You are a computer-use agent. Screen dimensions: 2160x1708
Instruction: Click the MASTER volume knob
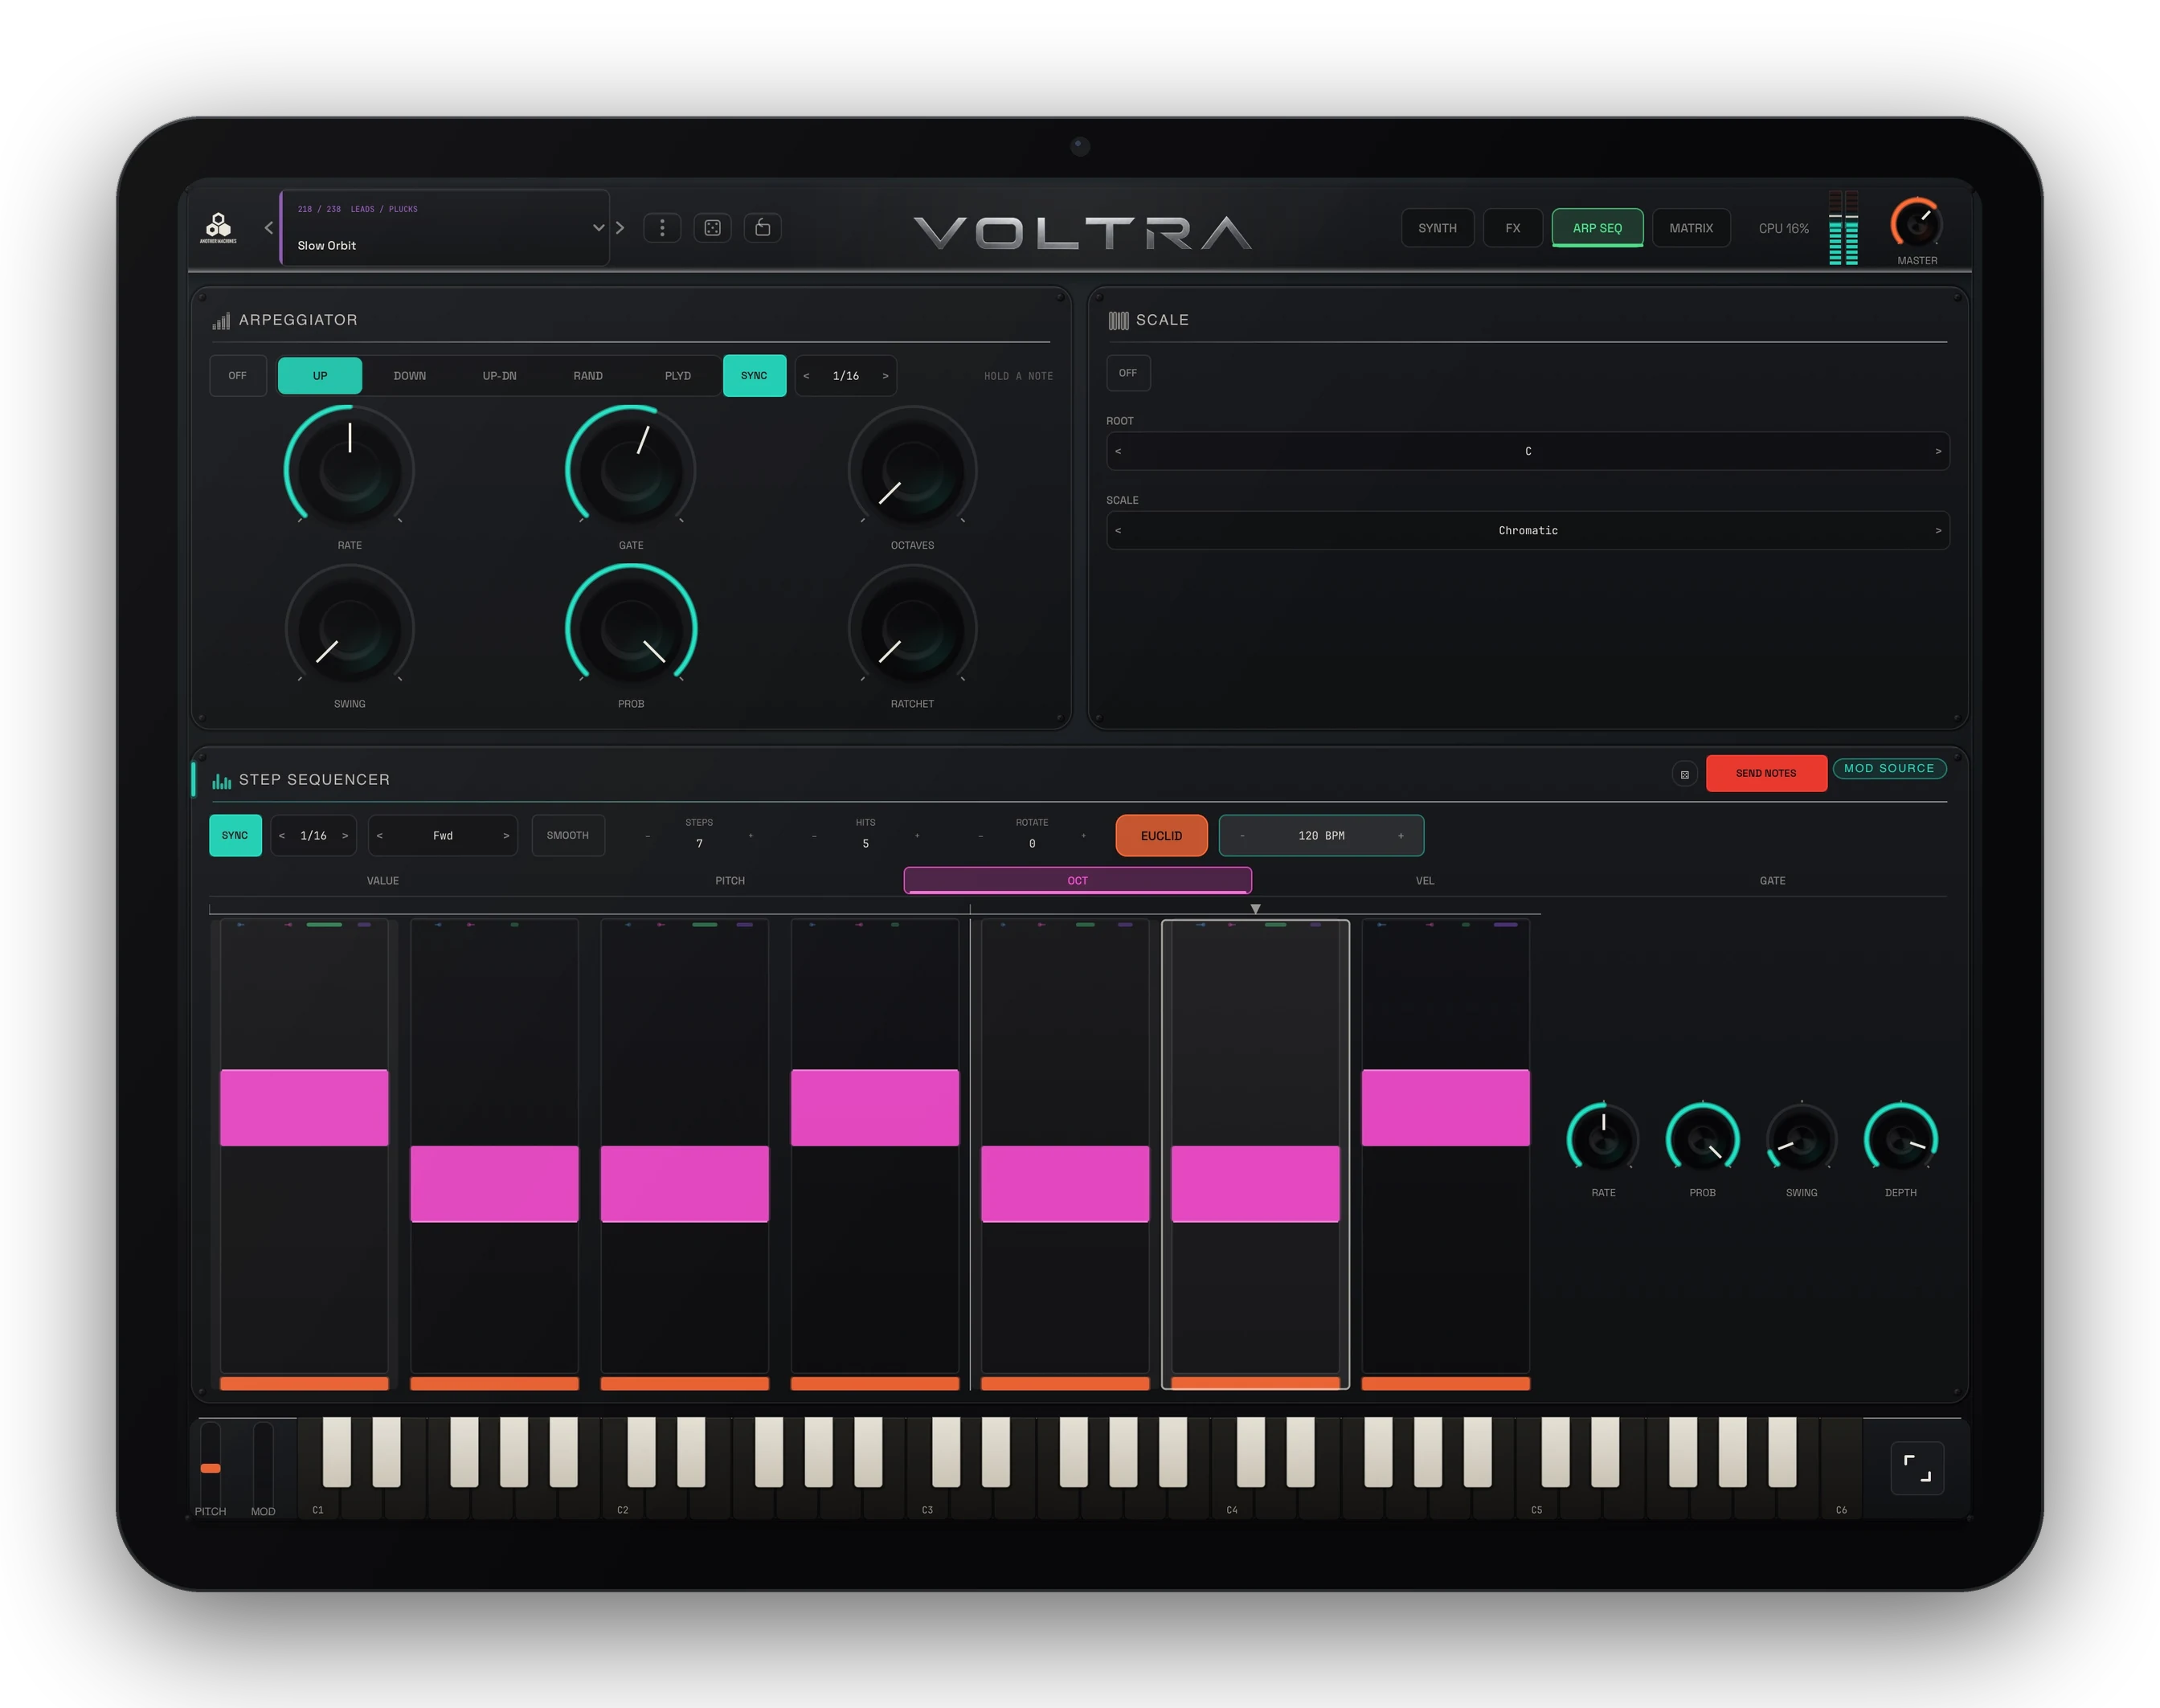click(1916, 224)
